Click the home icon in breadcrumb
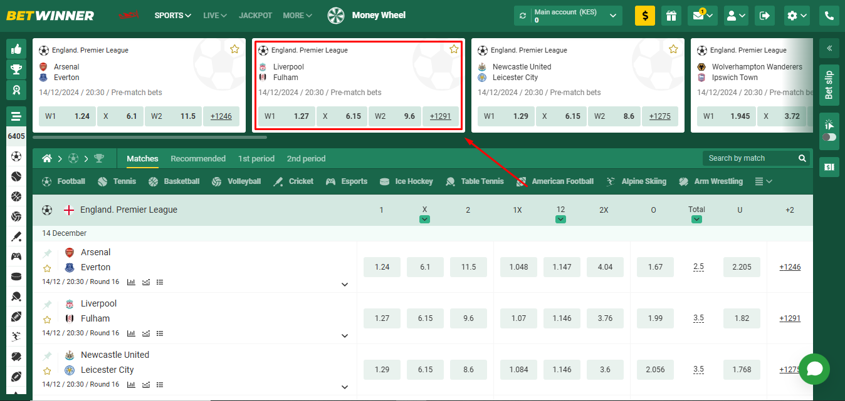The height and width of the screenshot is (401, 845). click(x=47, y=159)
